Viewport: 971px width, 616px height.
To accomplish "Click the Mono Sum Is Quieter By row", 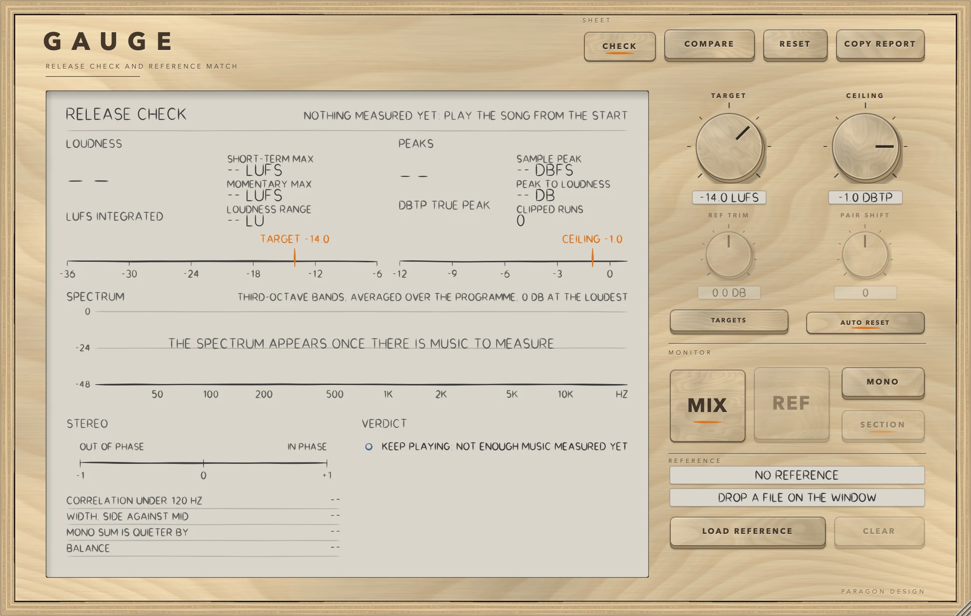I will [203, 532].
